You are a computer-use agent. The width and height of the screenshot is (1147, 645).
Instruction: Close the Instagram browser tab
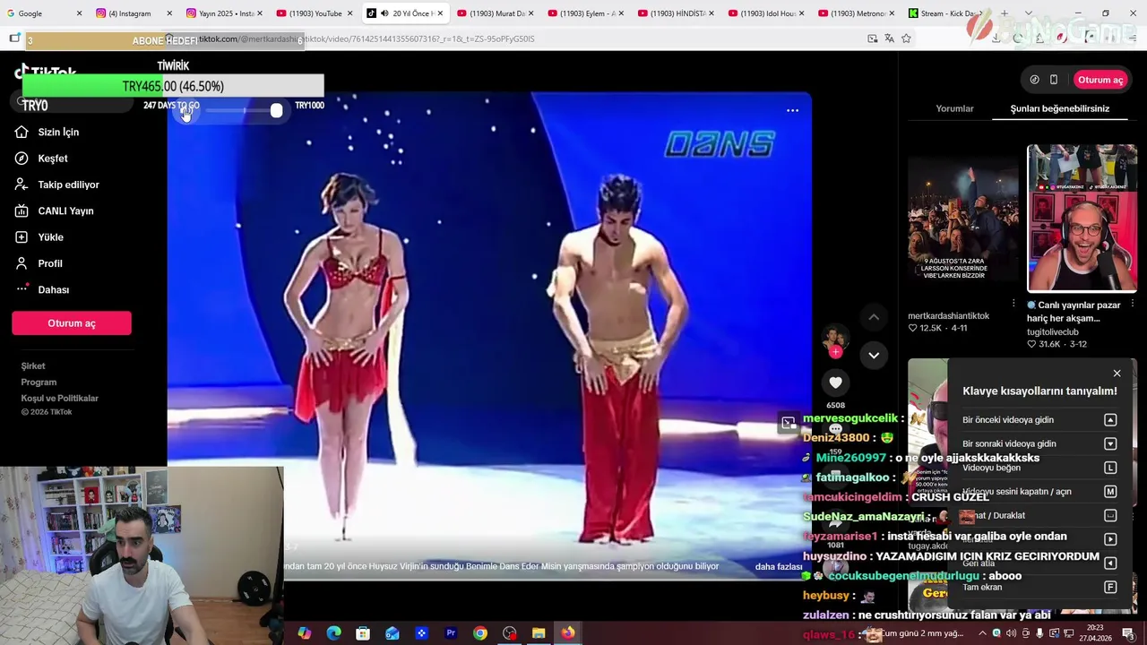[169, 13]
